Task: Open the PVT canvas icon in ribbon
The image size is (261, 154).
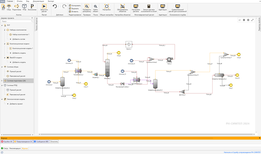Action: coord(3,7)
